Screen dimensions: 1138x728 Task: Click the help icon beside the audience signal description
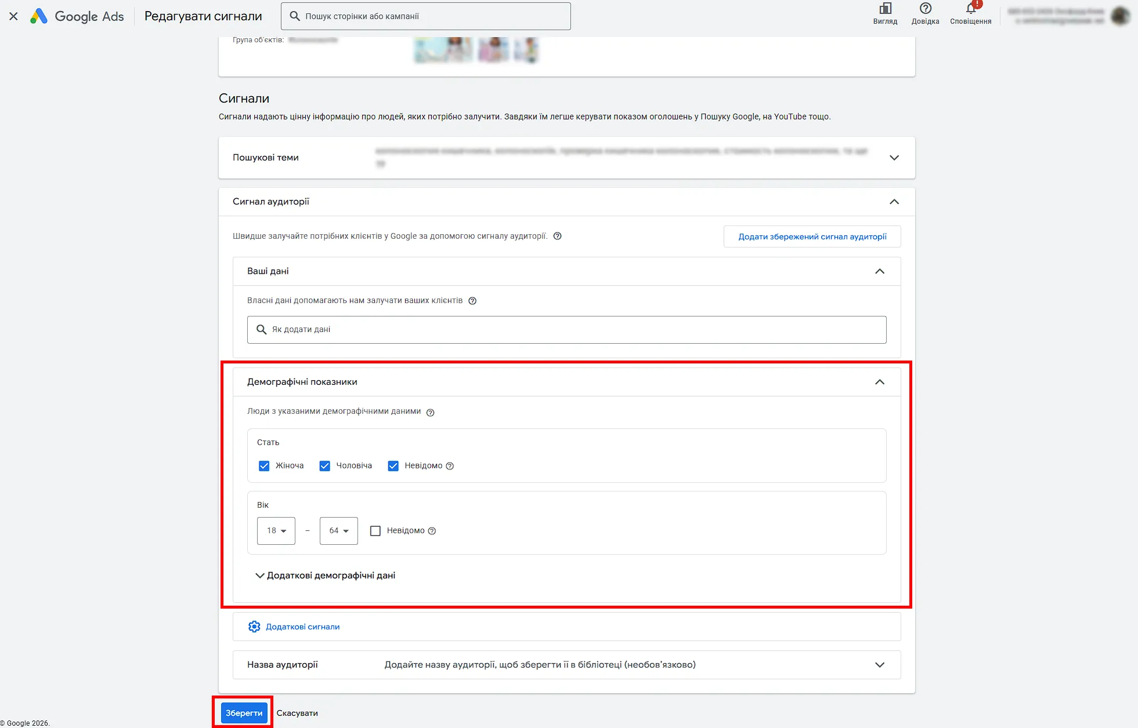click(557, 236)
